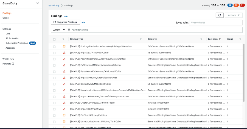
Task: Check the Impact:EC2/PortSweep row
Action: click(54, 109)
